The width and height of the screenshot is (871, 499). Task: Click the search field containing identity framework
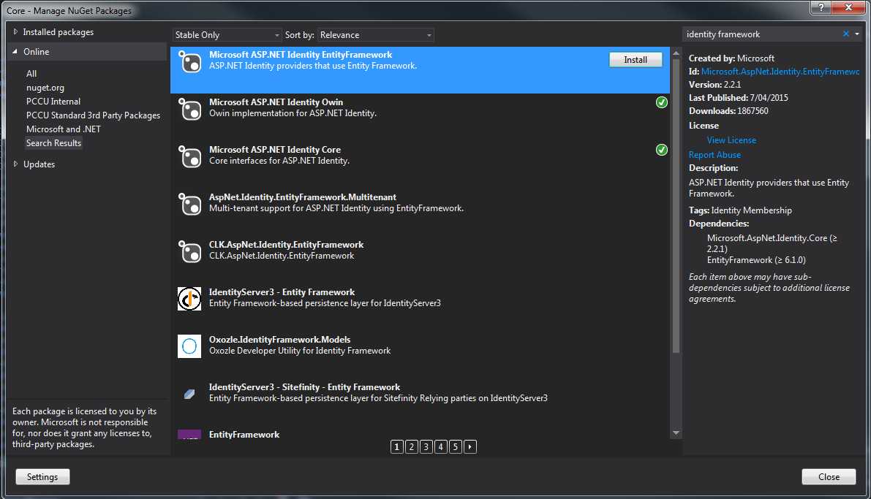pyautogui.click(x=761, y=34)
